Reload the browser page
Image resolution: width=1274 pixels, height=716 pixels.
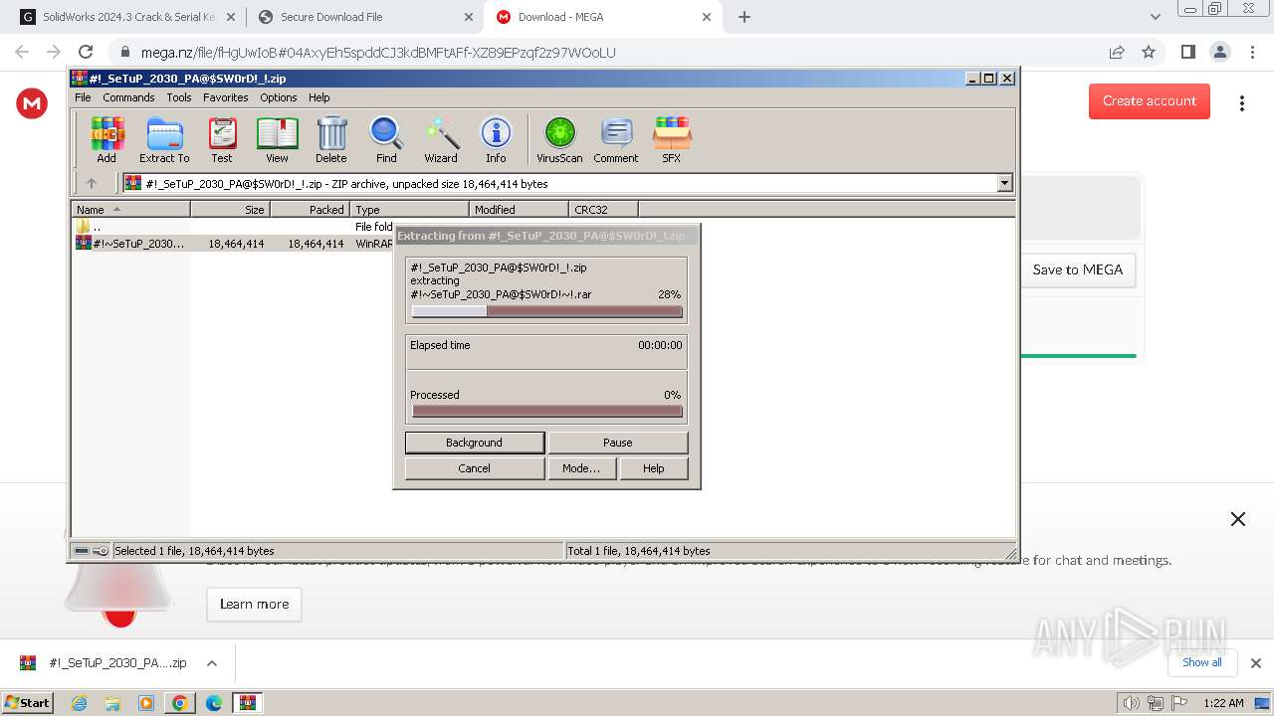pyautogui.click(x=86, y=52)
